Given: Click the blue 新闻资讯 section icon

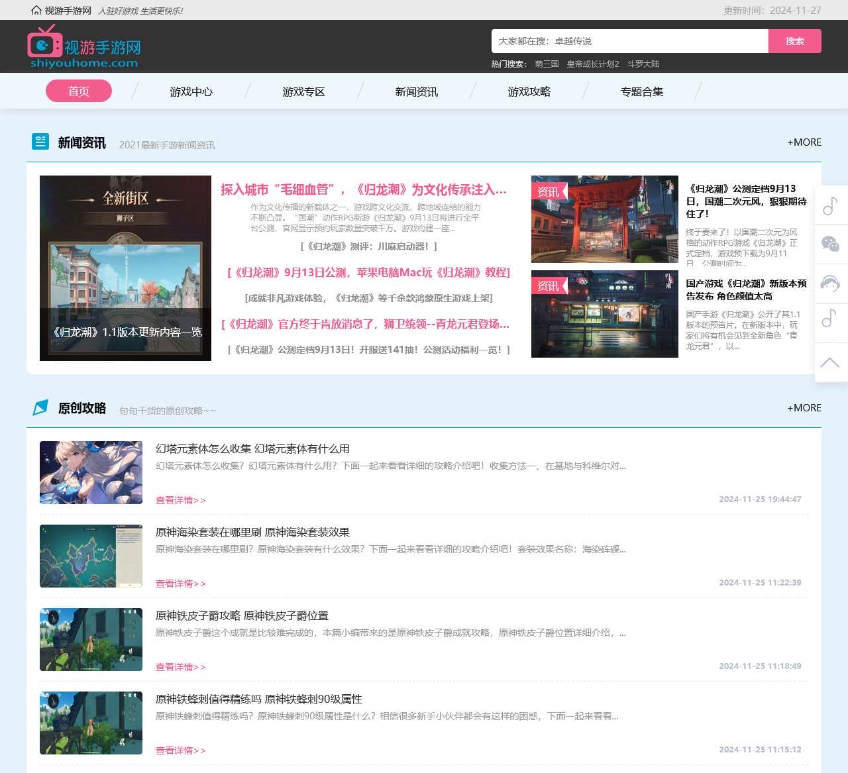Looking at the screenshot, I should pyautogui.click(x=40, y=142).
